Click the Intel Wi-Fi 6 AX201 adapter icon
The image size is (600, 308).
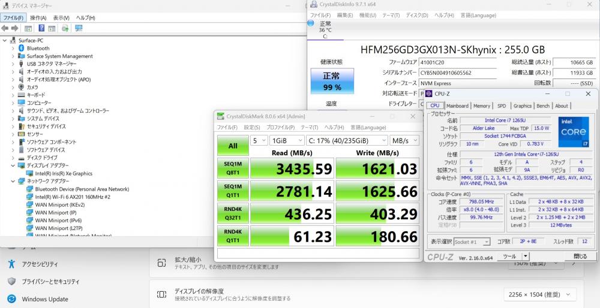click(x=30, y=197)
